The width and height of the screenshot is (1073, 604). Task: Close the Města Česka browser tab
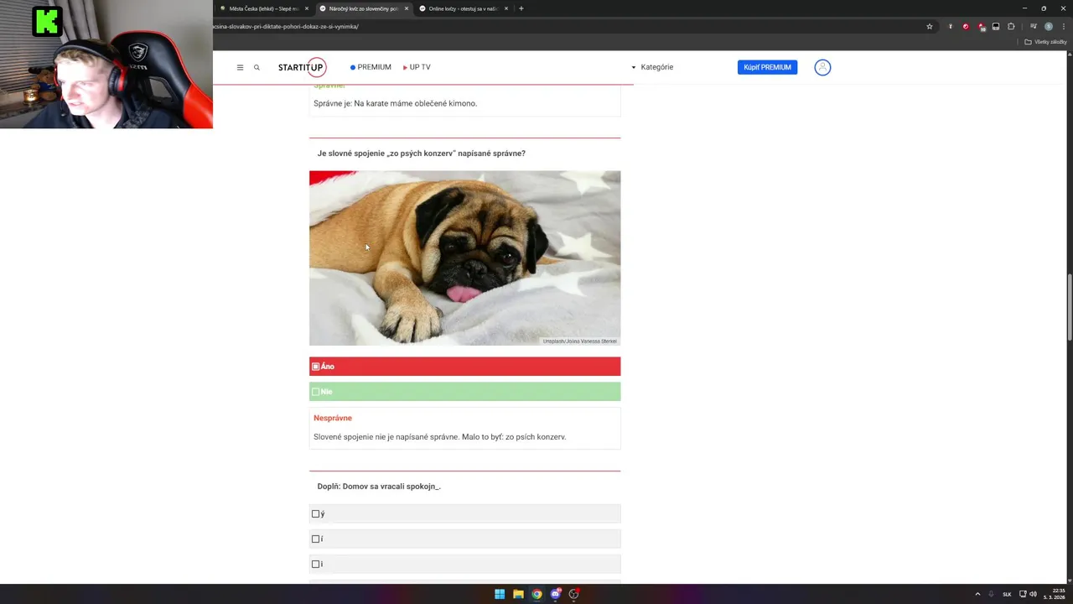point(307,8)
